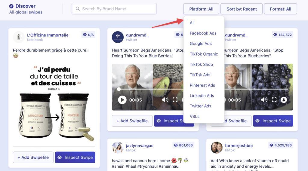Inspect the L'Officine Immortelle swipe

coord(75,157)
